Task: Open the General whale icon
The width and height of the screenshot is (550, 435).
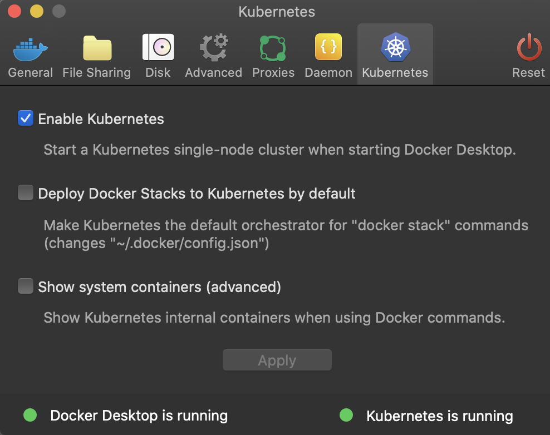Action: point(31,49)
